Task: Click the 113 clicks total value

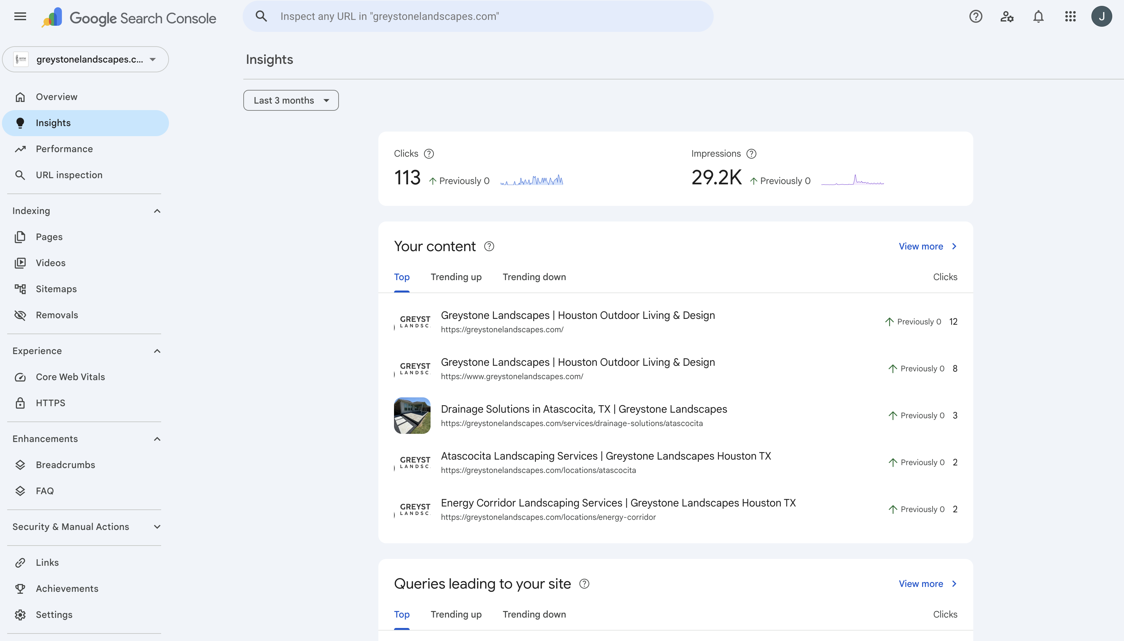Action: pos(407,178)
